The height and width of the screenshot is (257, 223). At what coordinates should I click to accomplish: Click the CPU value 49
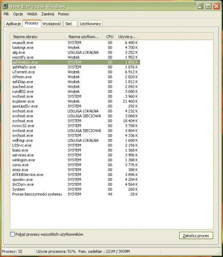pos(110,194)
